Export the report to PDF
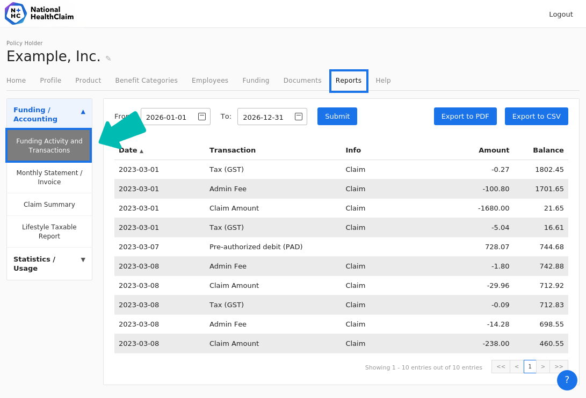The image size is (586, 398). (x=465, y=116)
